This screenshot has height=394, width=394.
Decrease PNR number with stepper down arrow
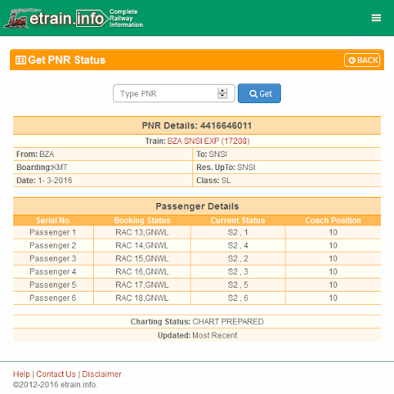(x=222, y=96)
